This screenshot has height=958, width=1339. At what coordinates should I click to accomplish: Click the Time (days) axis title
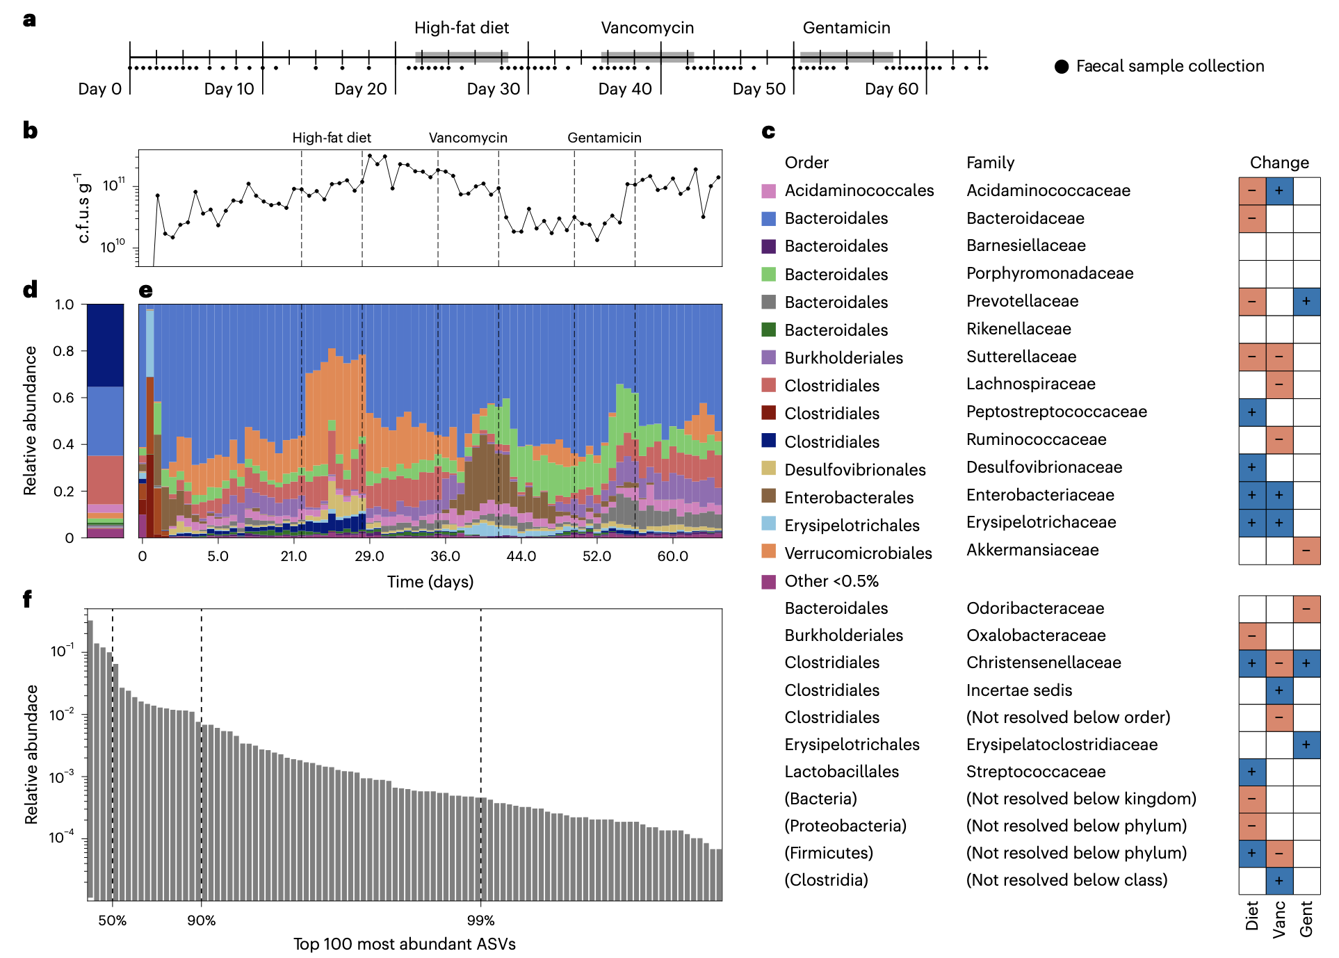coord(430,582)
